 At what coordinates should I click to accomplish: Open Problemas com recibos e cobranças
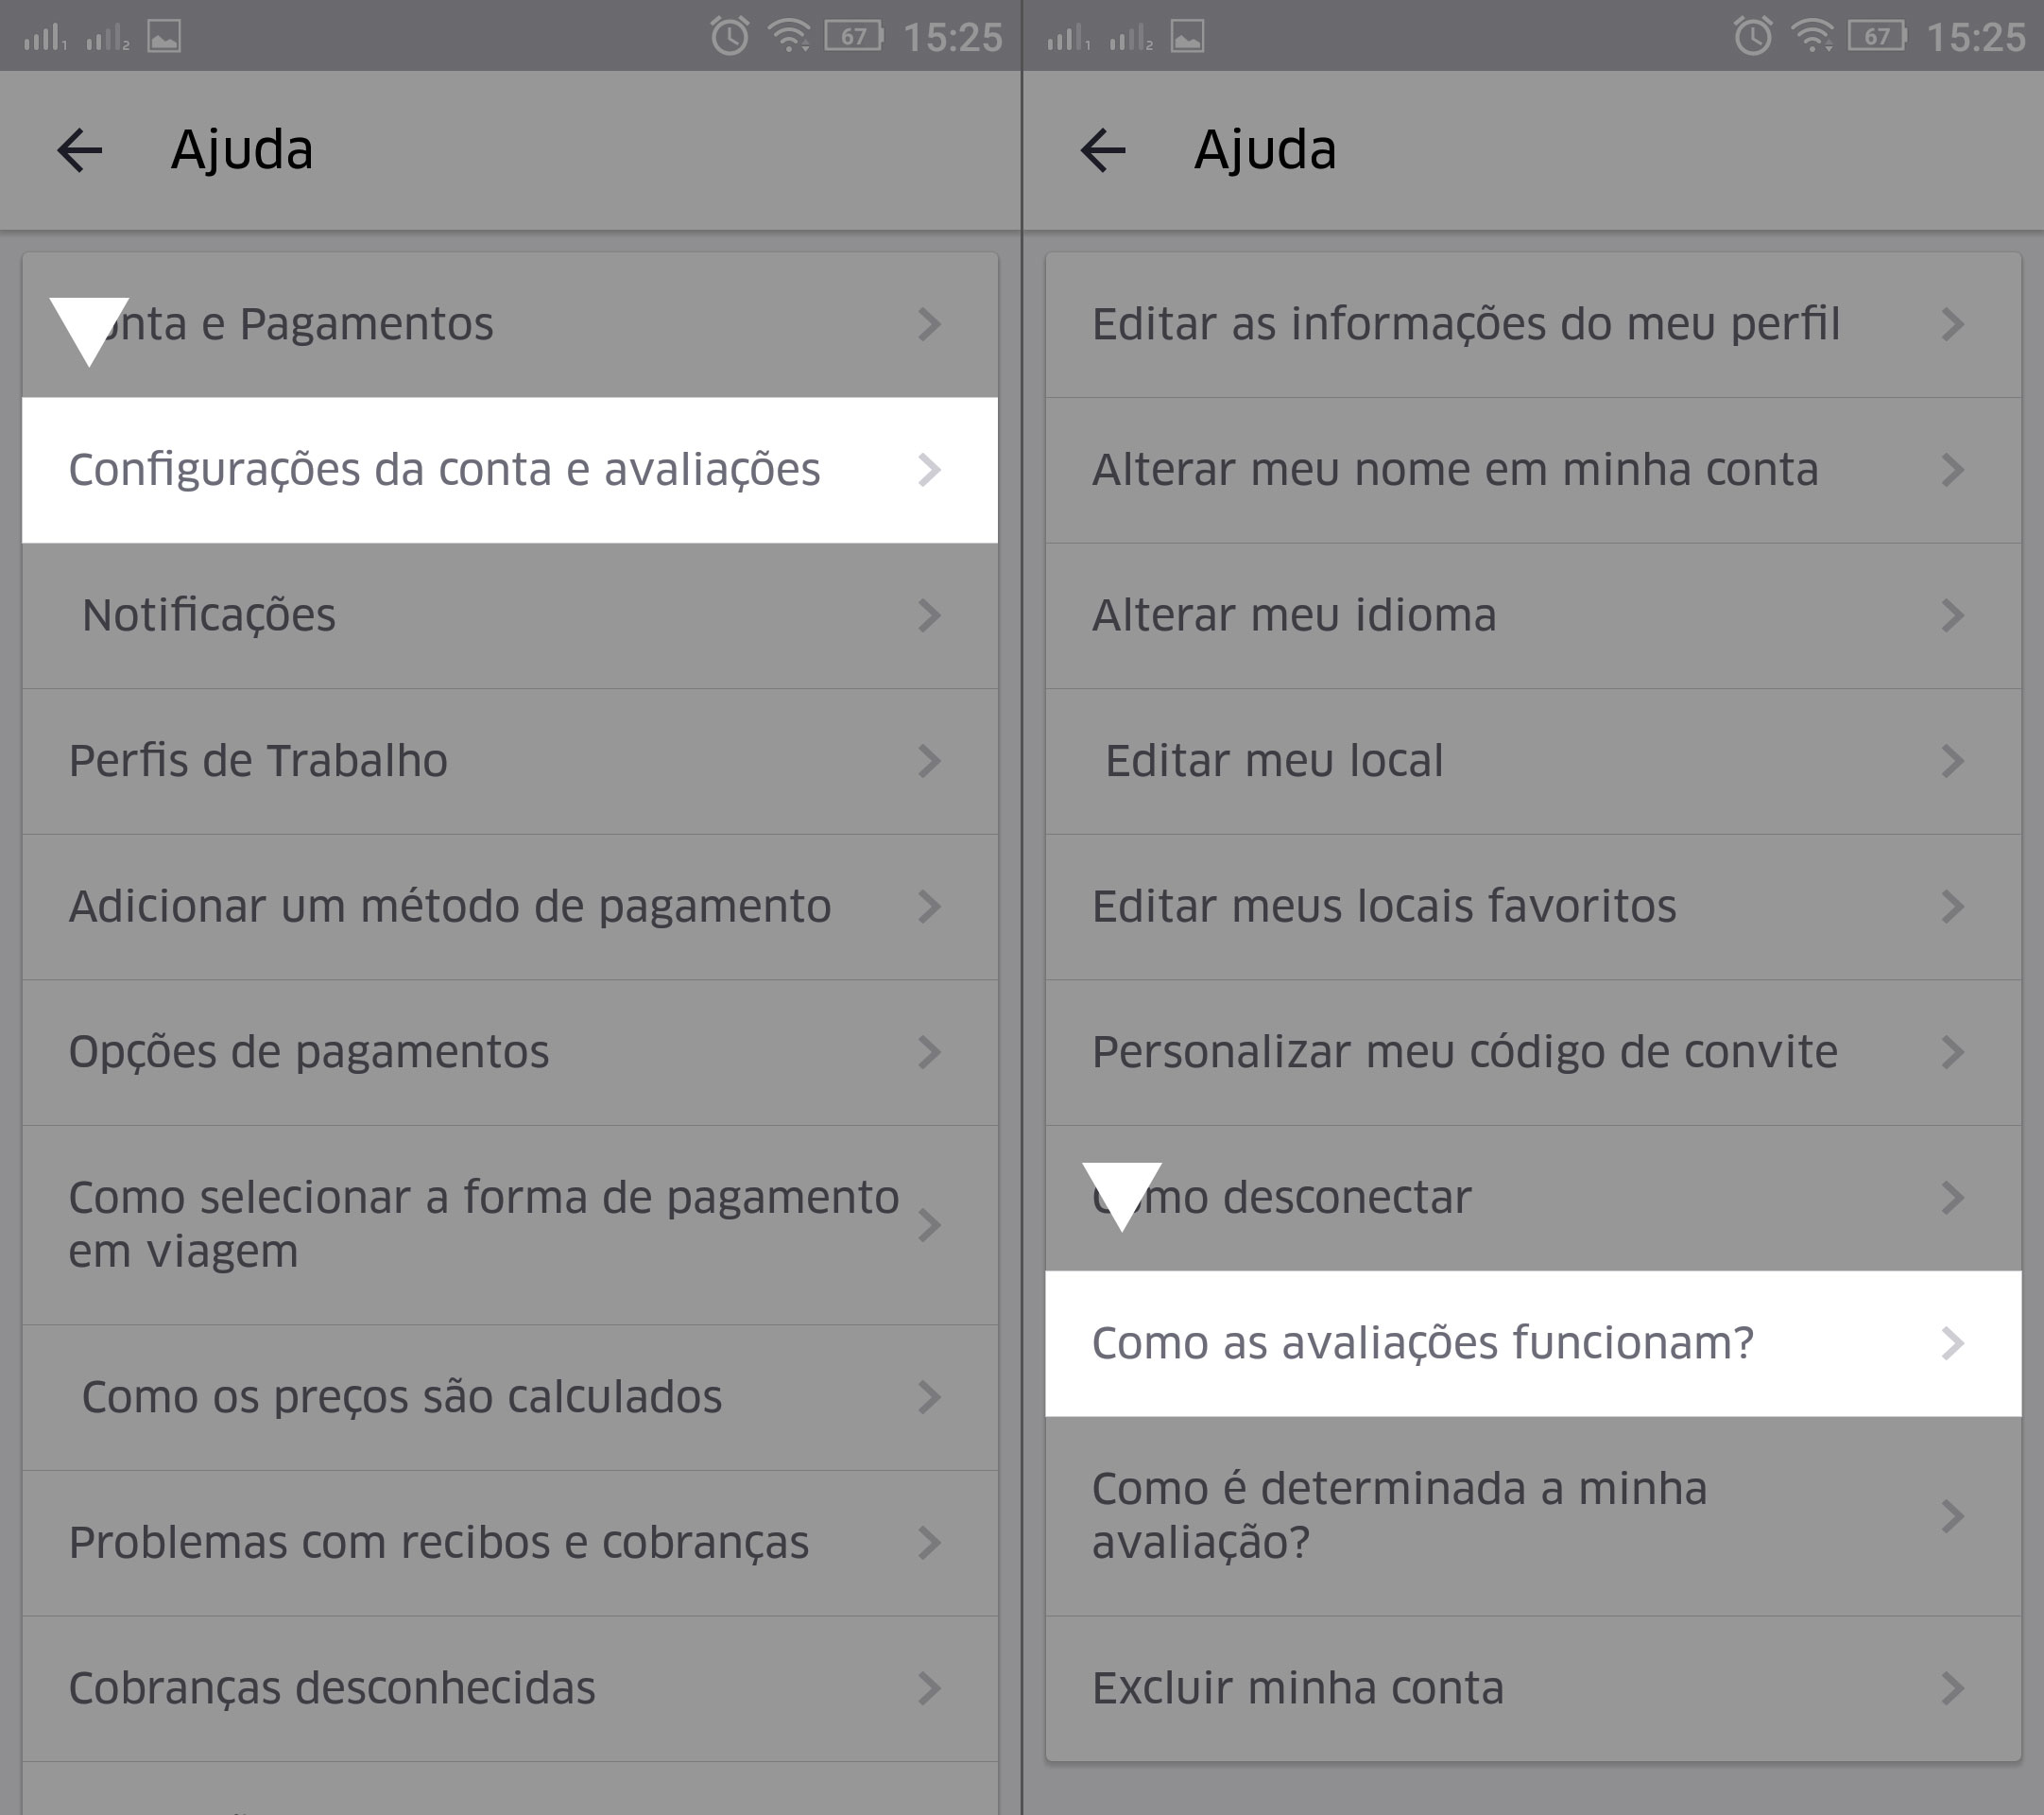point(438,1543)
